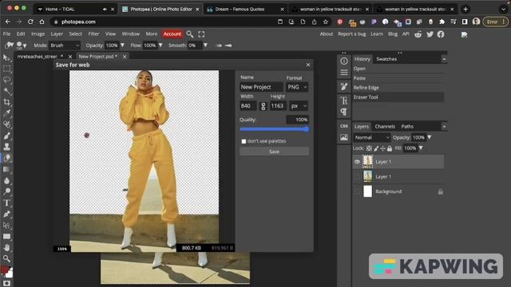511x287 pixels.
Task: Select the Dodge tool
Action: [6, 191]
